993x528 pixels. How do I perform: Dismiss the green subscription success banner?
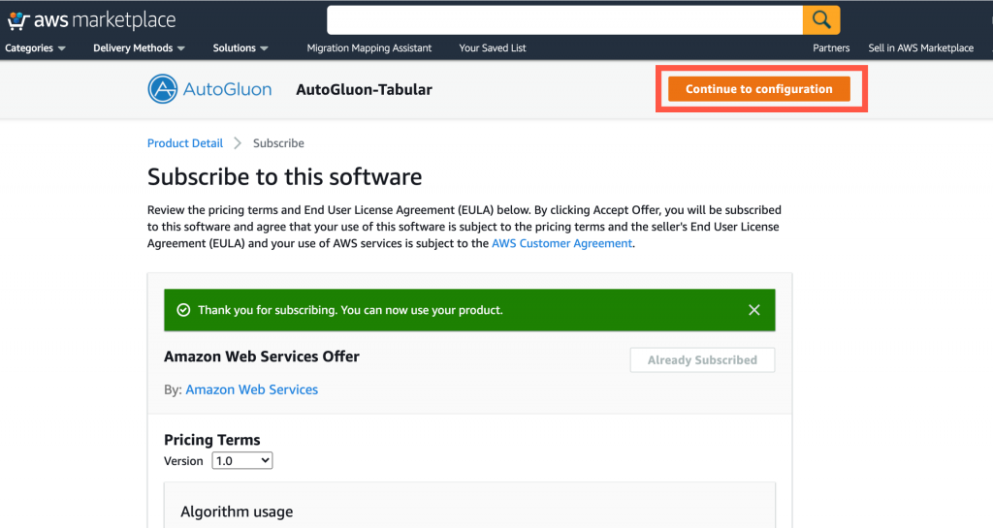pyautogui.click(x=753, y=310)
